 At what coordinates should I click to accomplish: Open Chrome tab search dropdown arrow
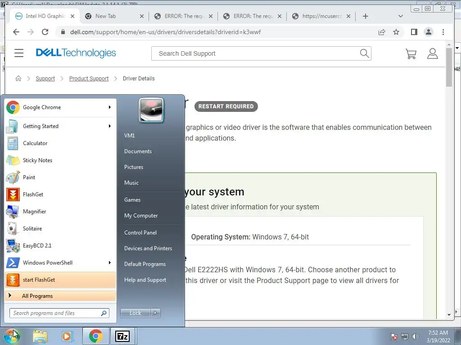click(400, 16)
